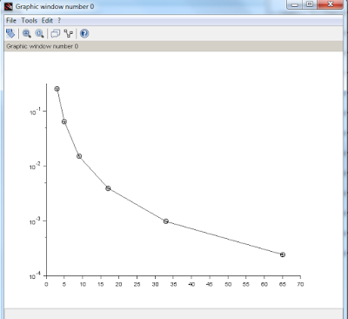
Task: Minimize the graphic window
Action: [x=295, y=4]
